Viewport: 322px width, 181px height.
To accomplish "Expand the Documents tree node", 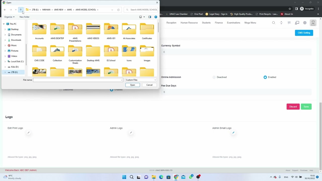I will click(5, 35).
